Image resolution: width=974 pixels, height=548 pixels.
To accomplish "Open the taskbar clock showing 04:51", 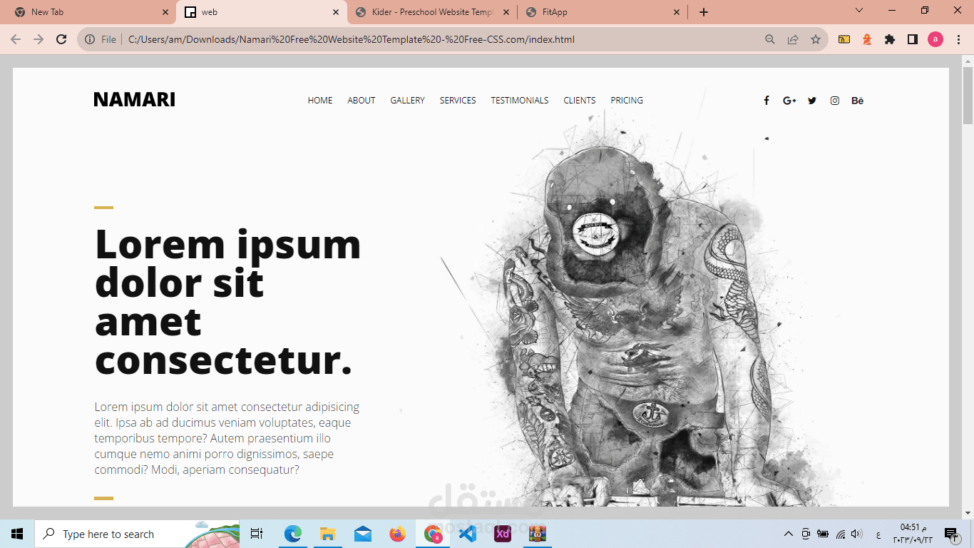I will pos(913,534).
